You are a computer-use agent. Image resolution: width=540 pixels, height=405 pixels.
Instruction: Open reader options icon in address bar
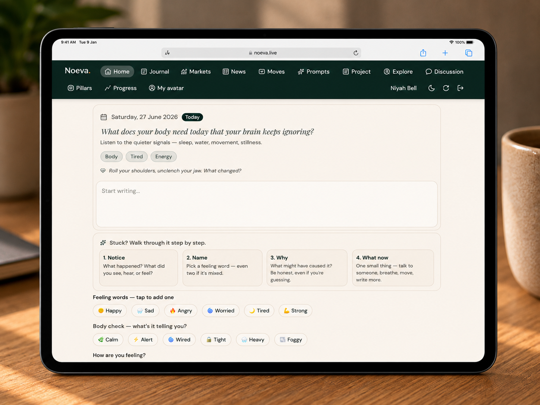[x=167, y=53]
